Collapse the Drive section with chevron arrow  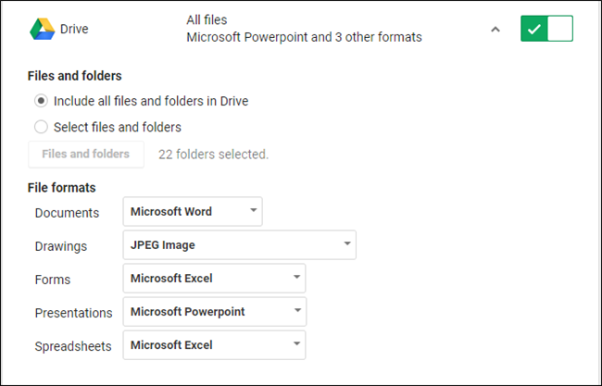(x=495, y=29)
